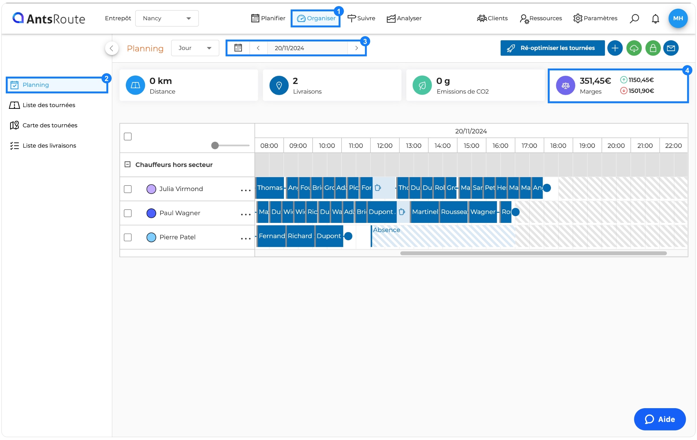Go to the next day arrow

pos(356,48)
